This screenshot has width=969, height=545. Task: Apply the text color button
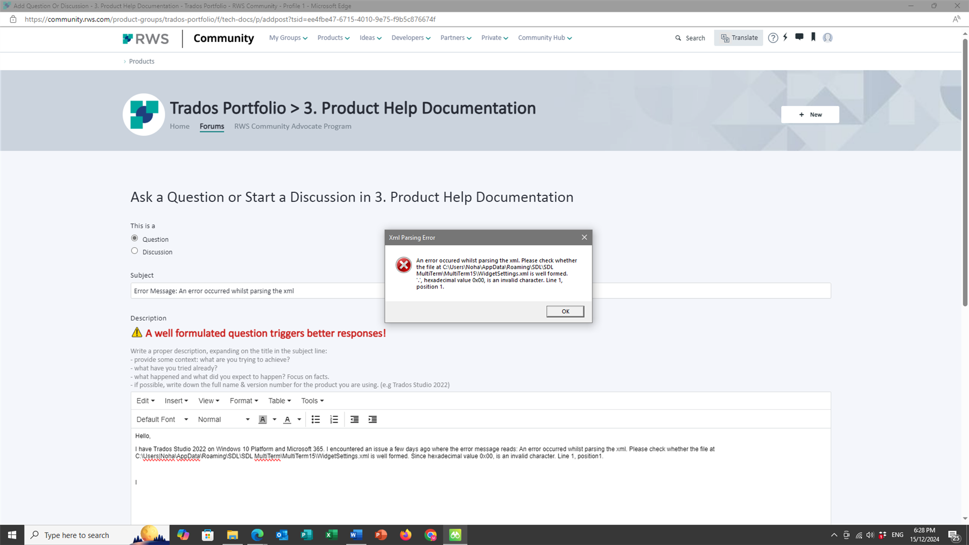287,420
